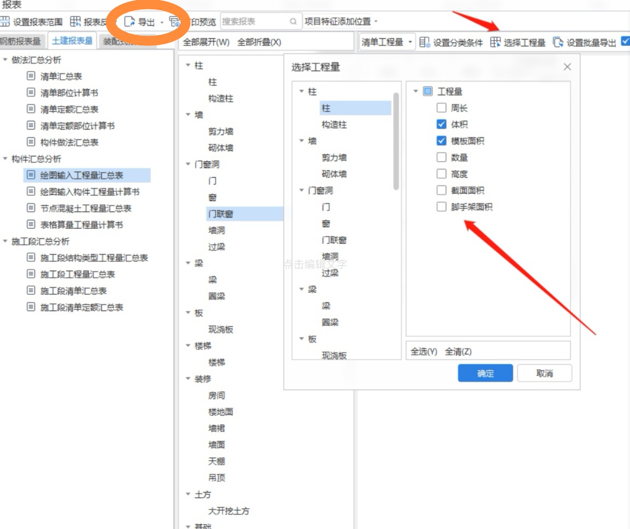
Task: Select 房间 in the component tree
Action: [217, 395]
